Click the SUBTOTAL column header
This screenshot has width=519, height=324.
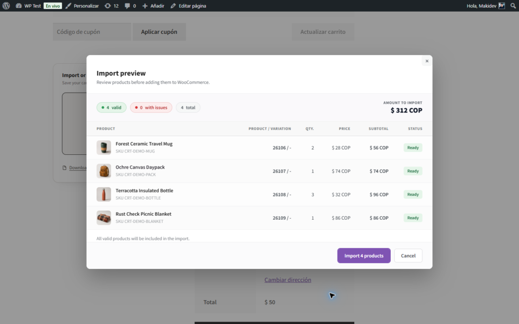click(378, 129)
